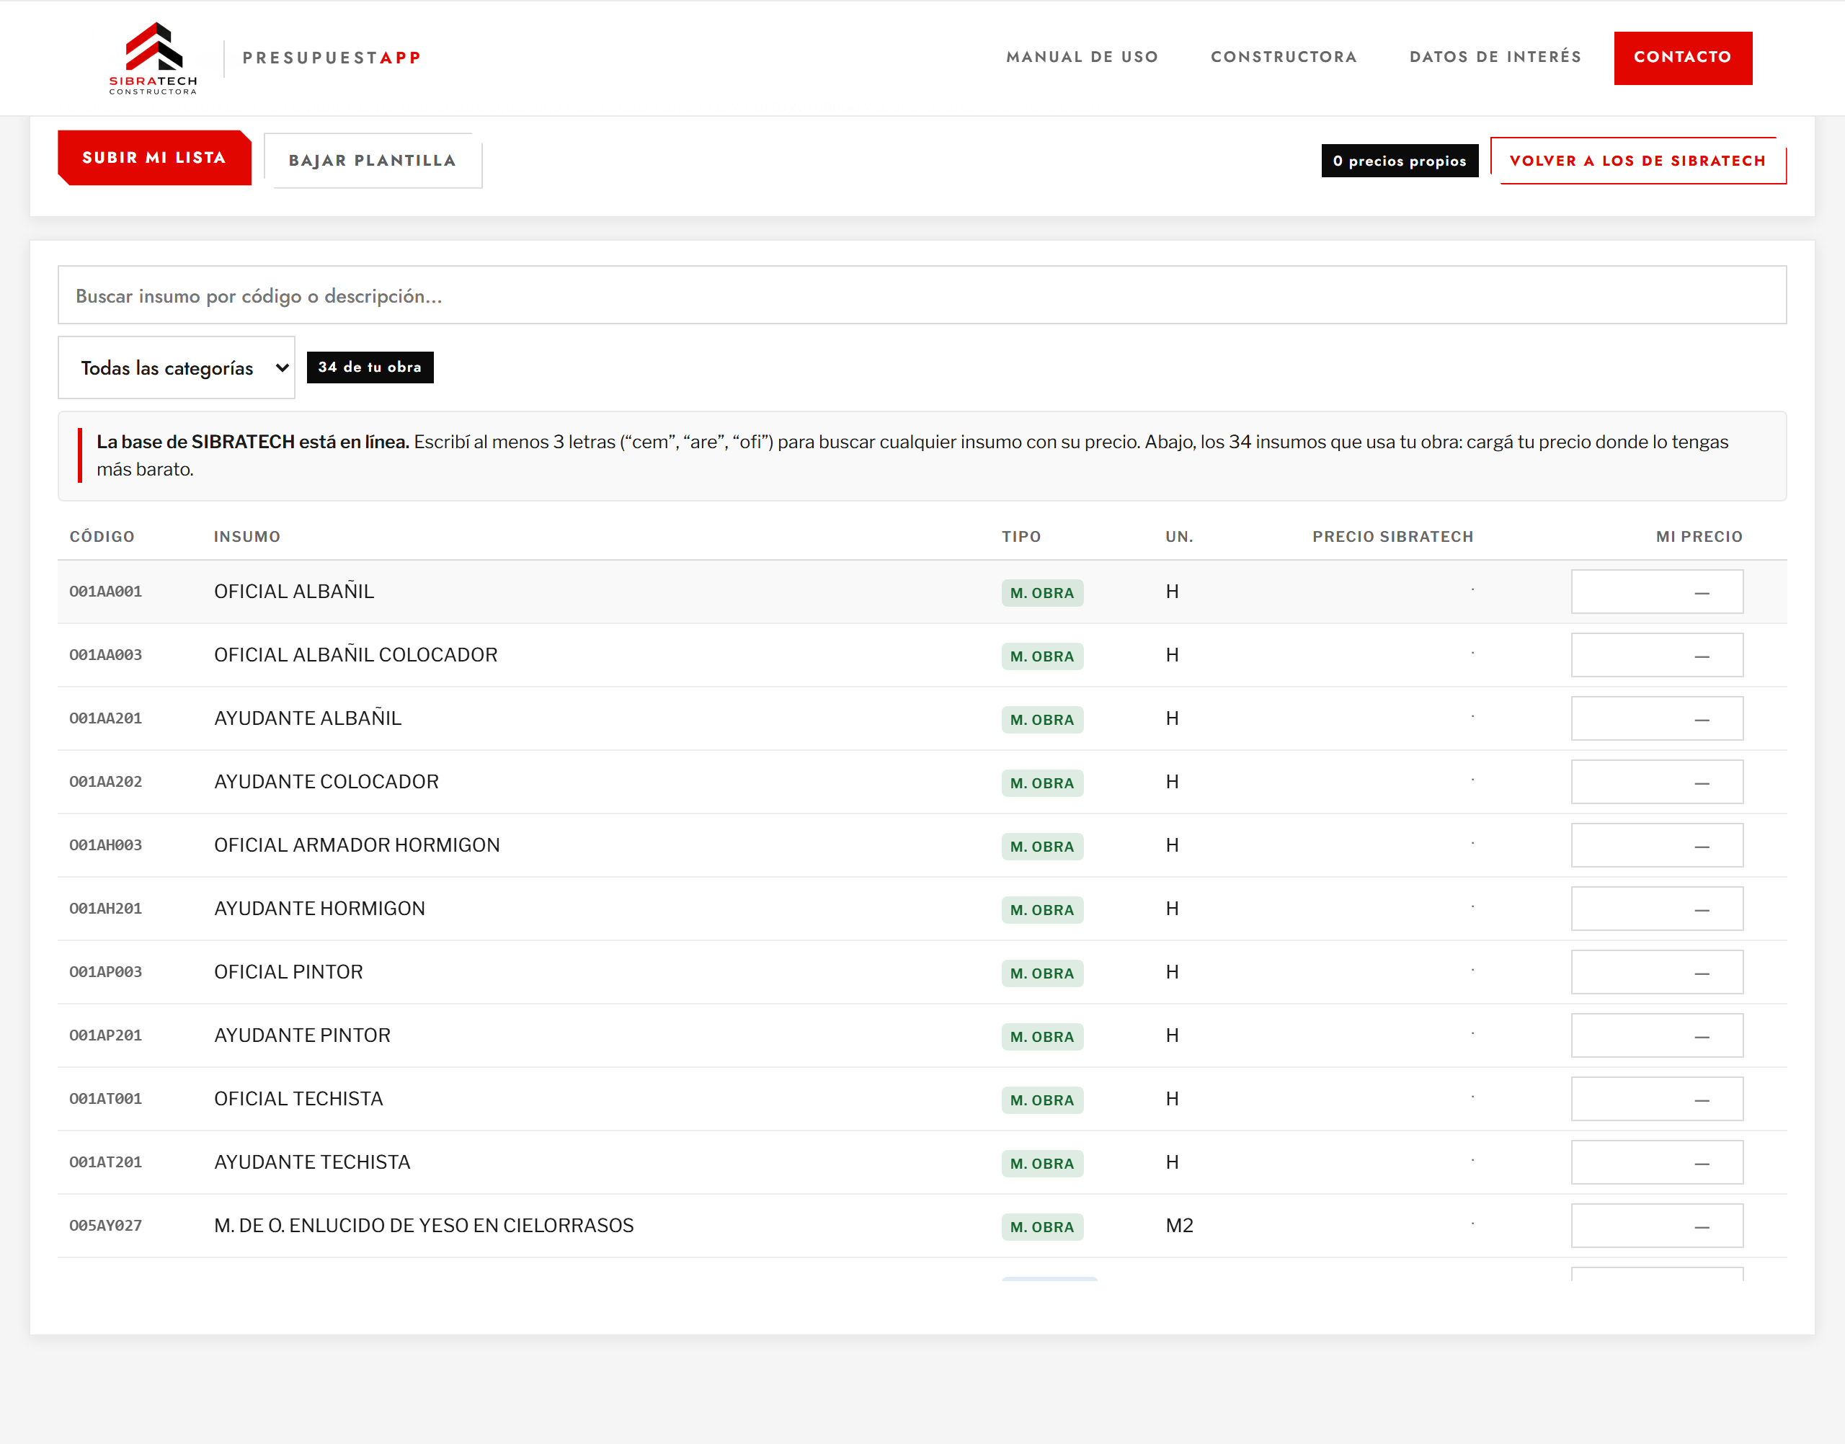
Task: Go to the Constructora menu item
Action: click(1284, 57)
